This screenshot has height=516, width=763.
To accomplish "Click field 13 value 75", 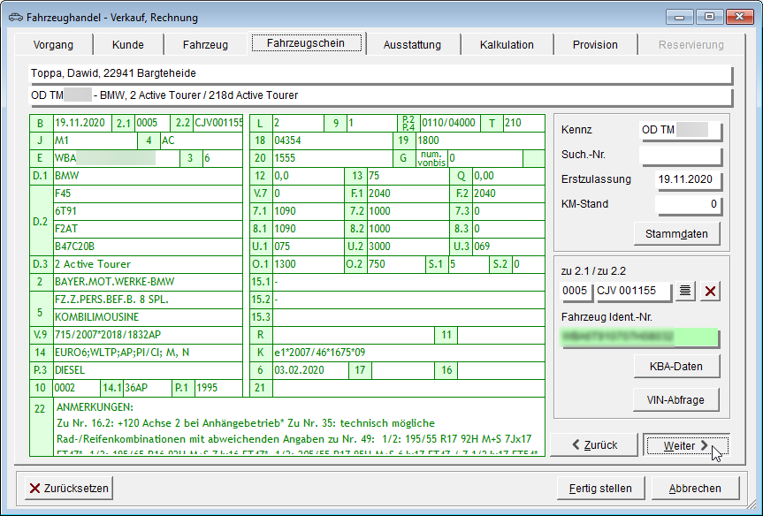I will 408,176.
